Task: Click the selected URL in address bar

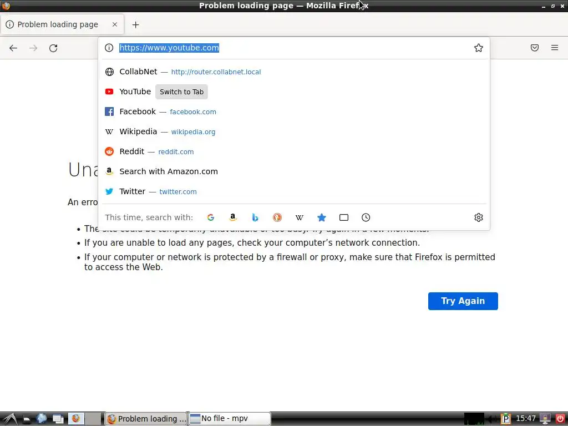Action: (x=169, y=48)
